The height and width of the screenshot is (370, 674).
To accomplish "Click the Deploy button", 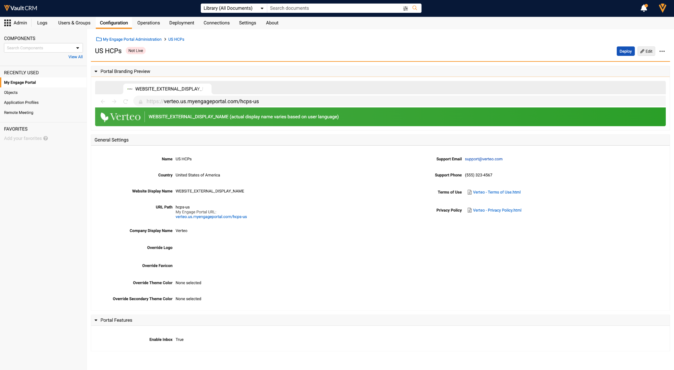I will pyautogui.click(x=626, y=51).
